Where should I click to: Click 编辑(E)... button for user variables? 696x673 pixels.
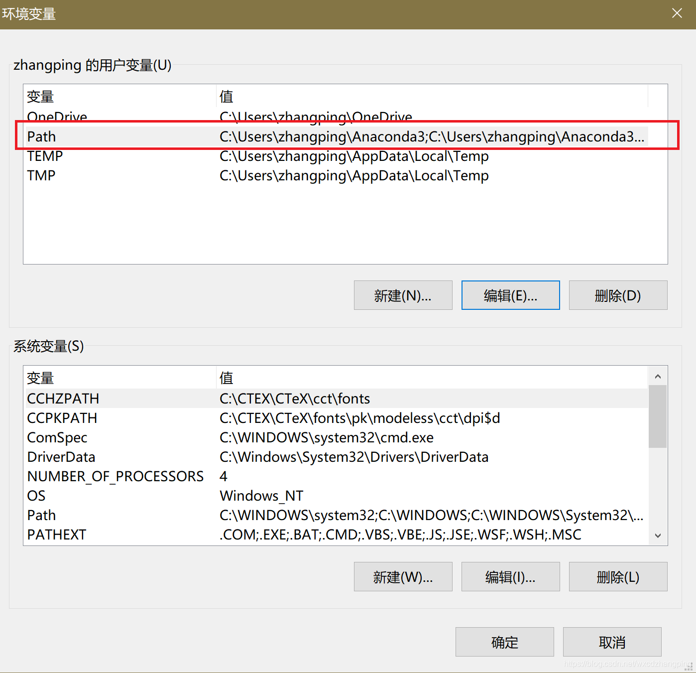(x=511, y=295)
